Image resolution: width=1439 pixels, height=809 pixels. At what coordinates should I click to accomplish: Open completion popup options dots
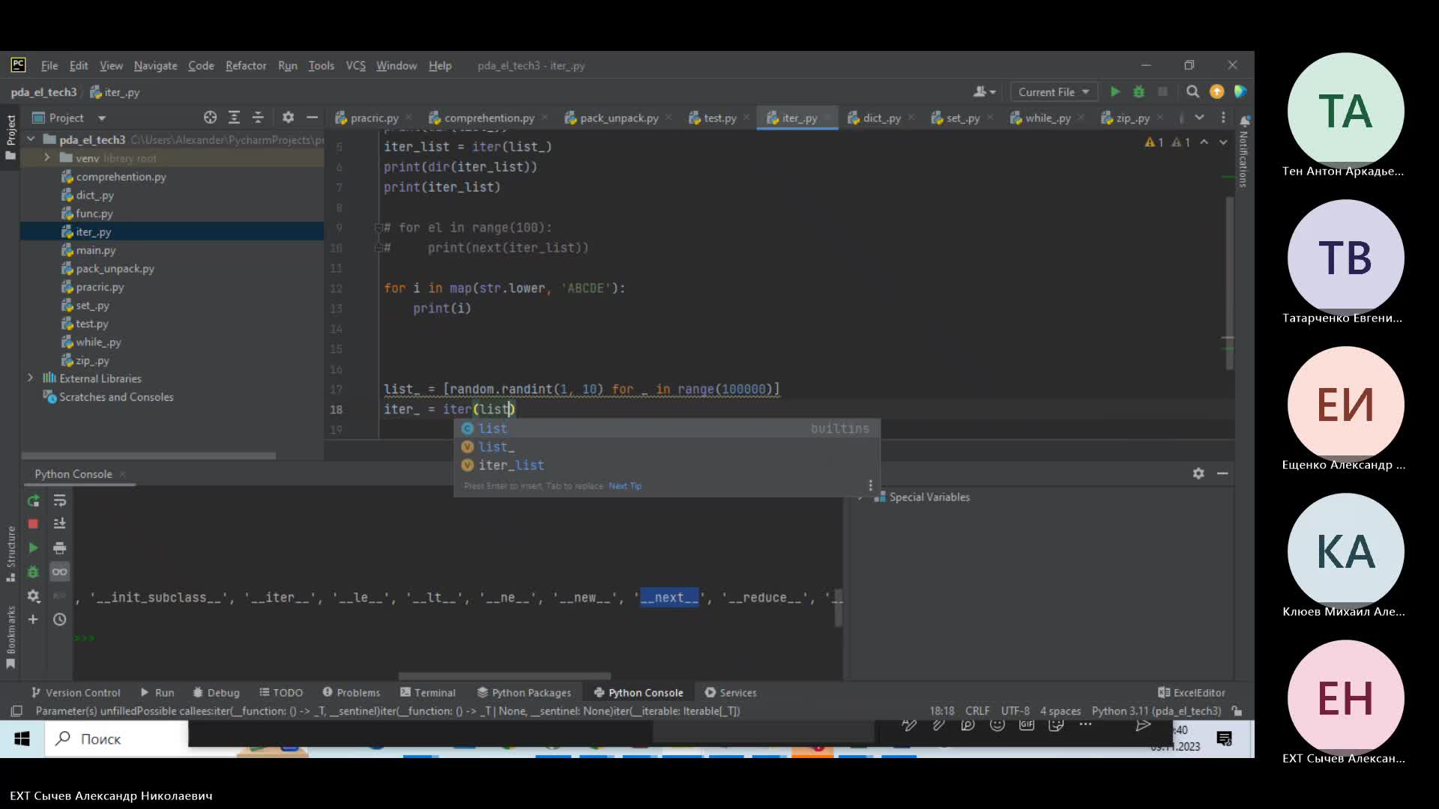click(870, 486)
